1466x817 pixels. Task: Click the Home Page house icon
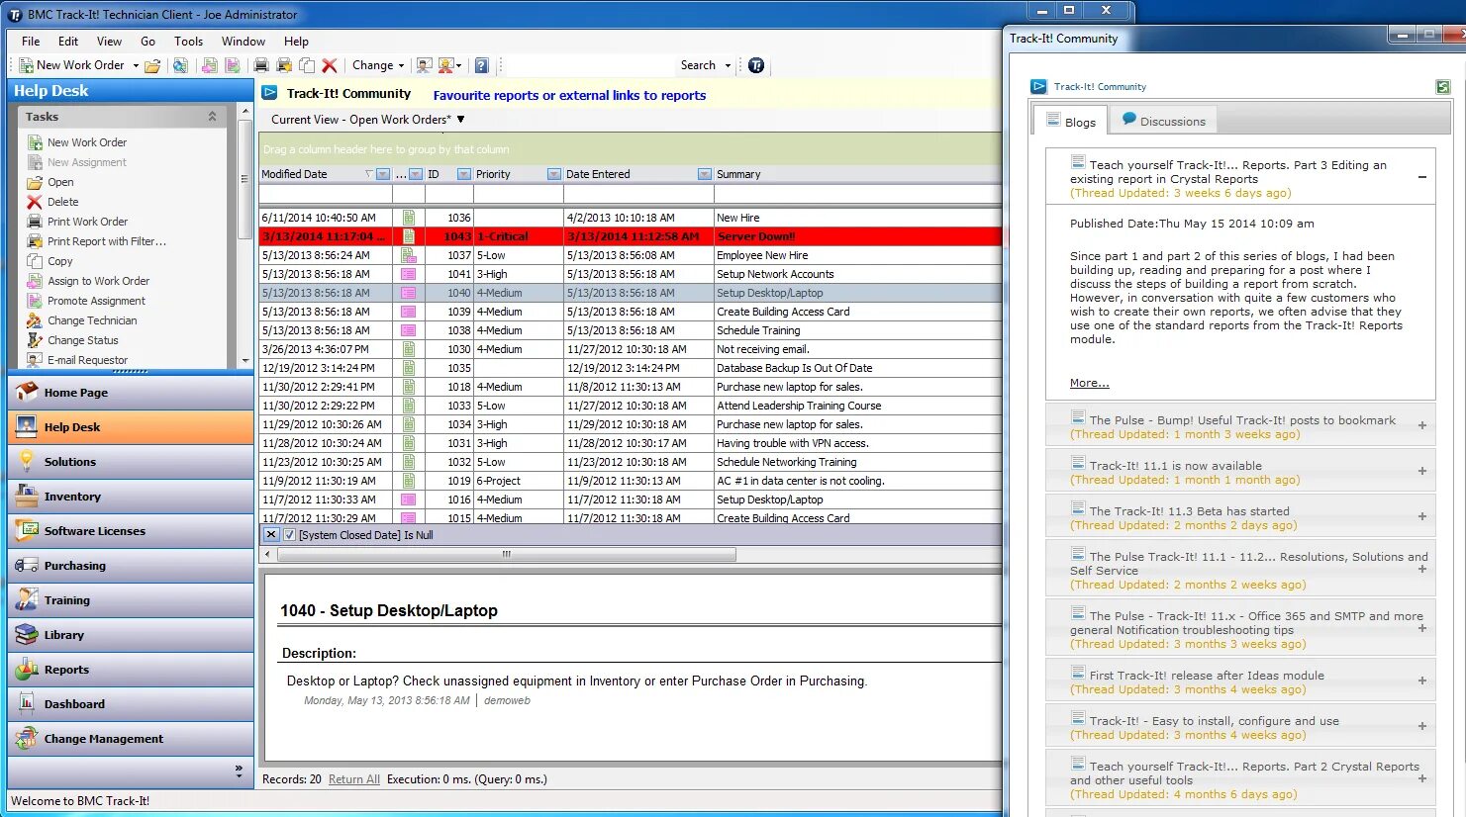click(27, 392)
